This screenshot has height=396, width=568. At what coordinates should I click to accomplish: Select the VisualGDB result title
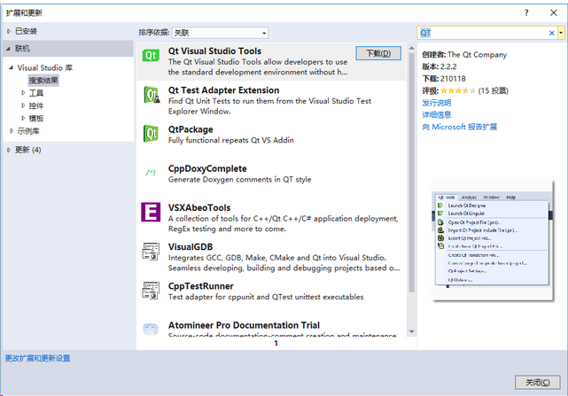[x=191, y=247]
